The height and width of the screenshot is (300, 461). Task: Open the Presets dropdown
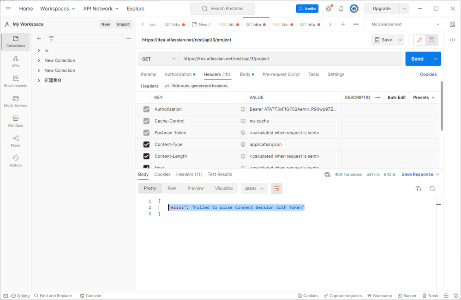[424, 97]
